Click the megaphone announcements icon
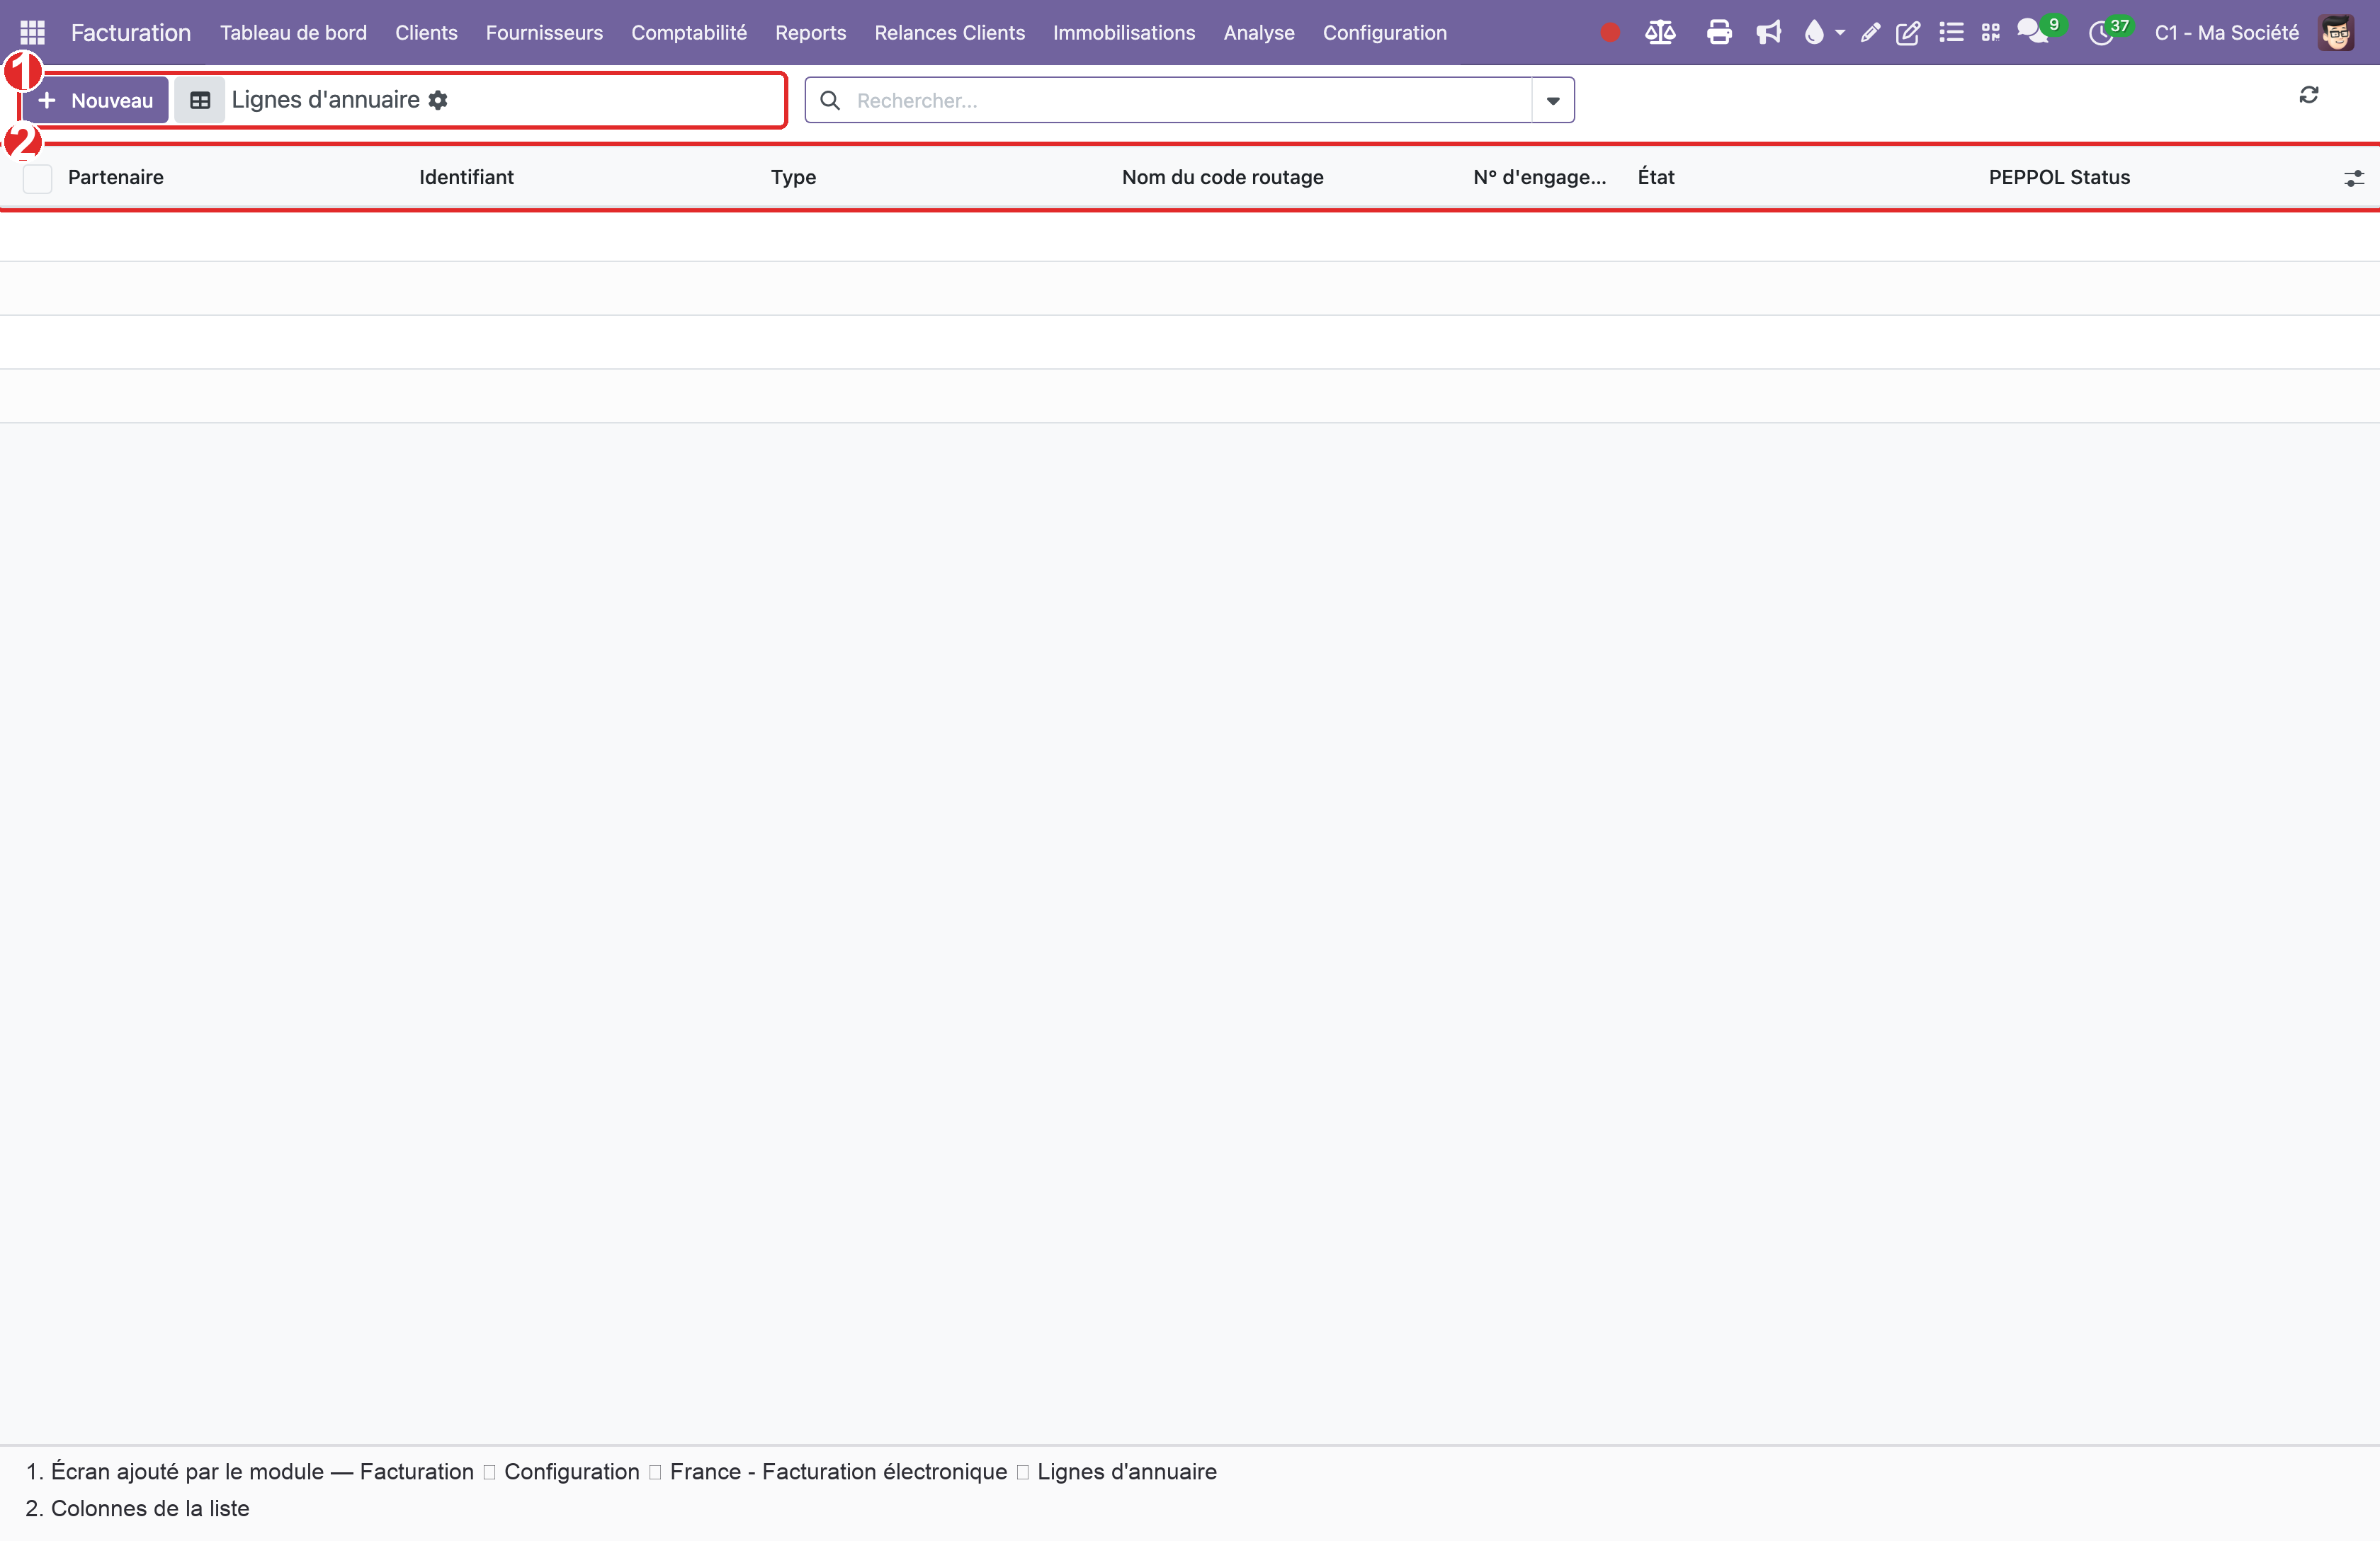This screenshot has width=2380, height=1541. tap(1768, 33)
